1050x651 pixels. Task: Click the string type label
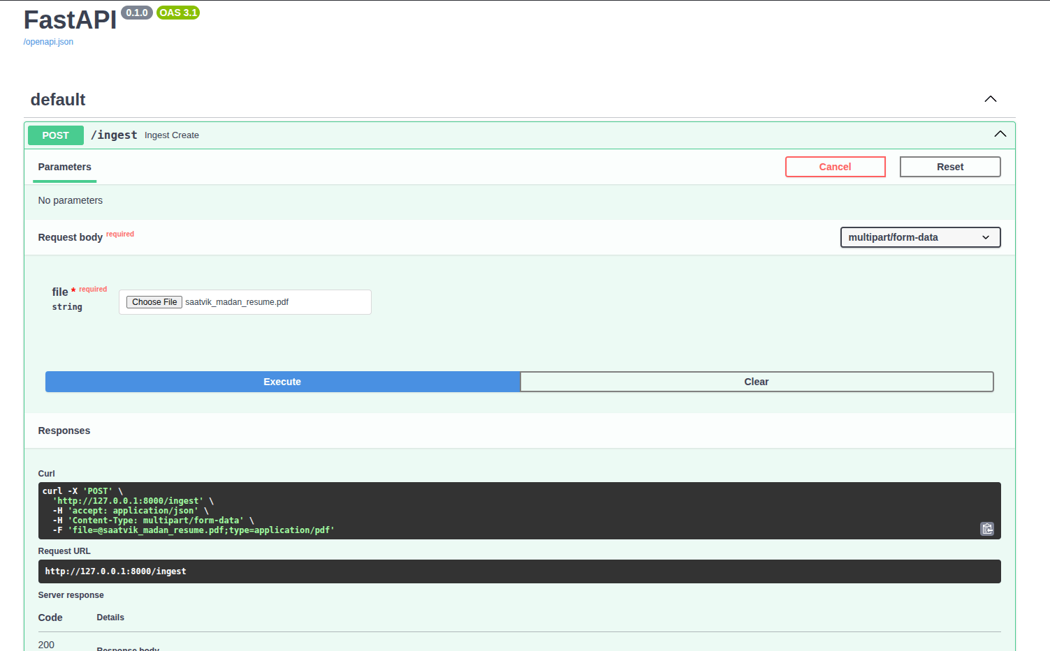[67, 307]
